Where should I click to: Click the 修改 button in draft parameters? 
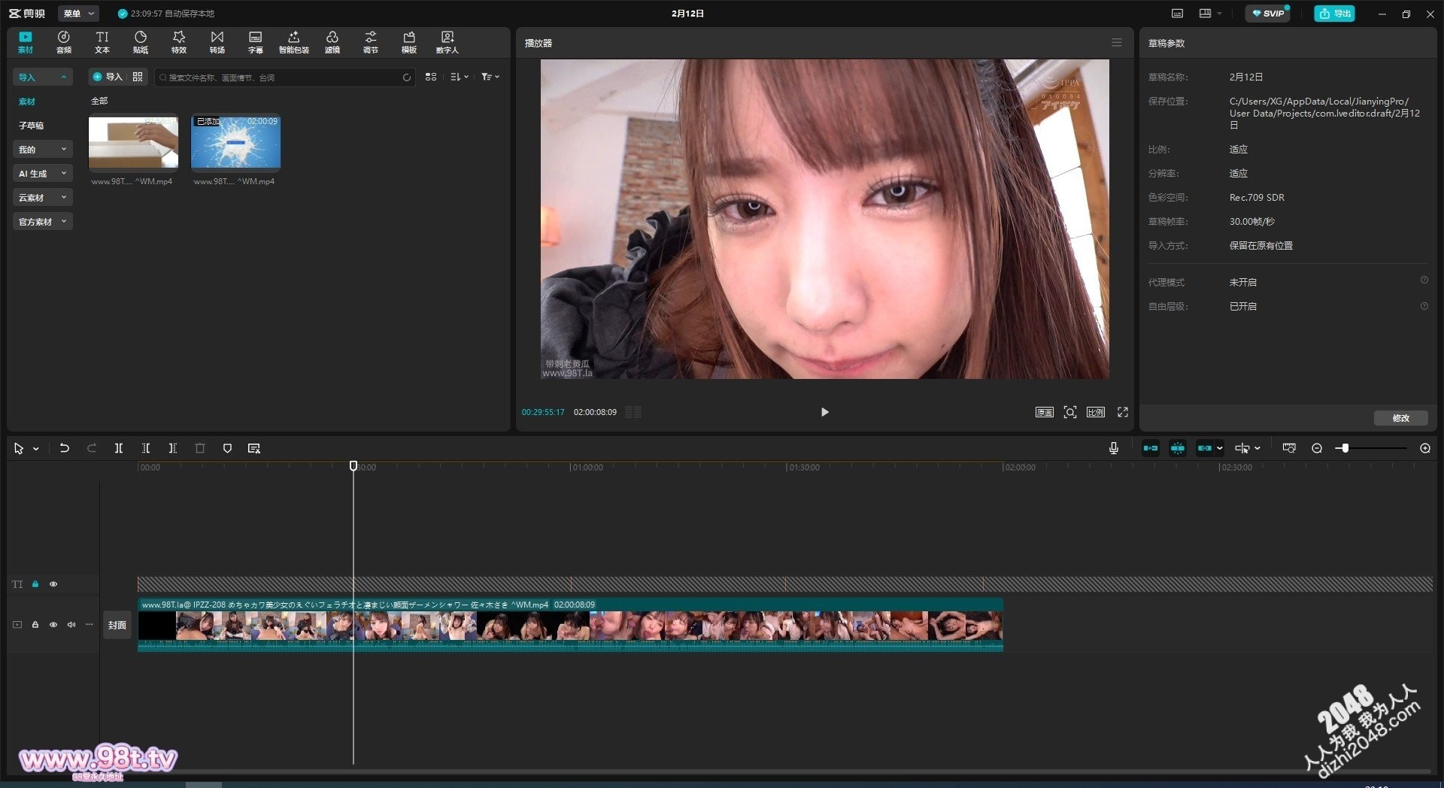click(x=1400, y=418)
